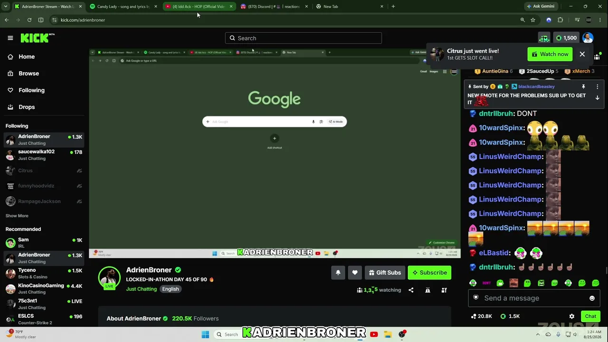
Task: Click eLBastid's username in chat
Action: (x=494, y=253)
